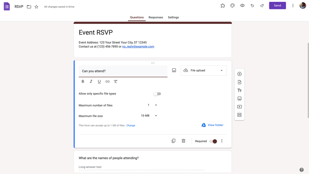Open the Customize theme palette icon
The height and width of the screenshot is (174, 309).
pos(232,6)
